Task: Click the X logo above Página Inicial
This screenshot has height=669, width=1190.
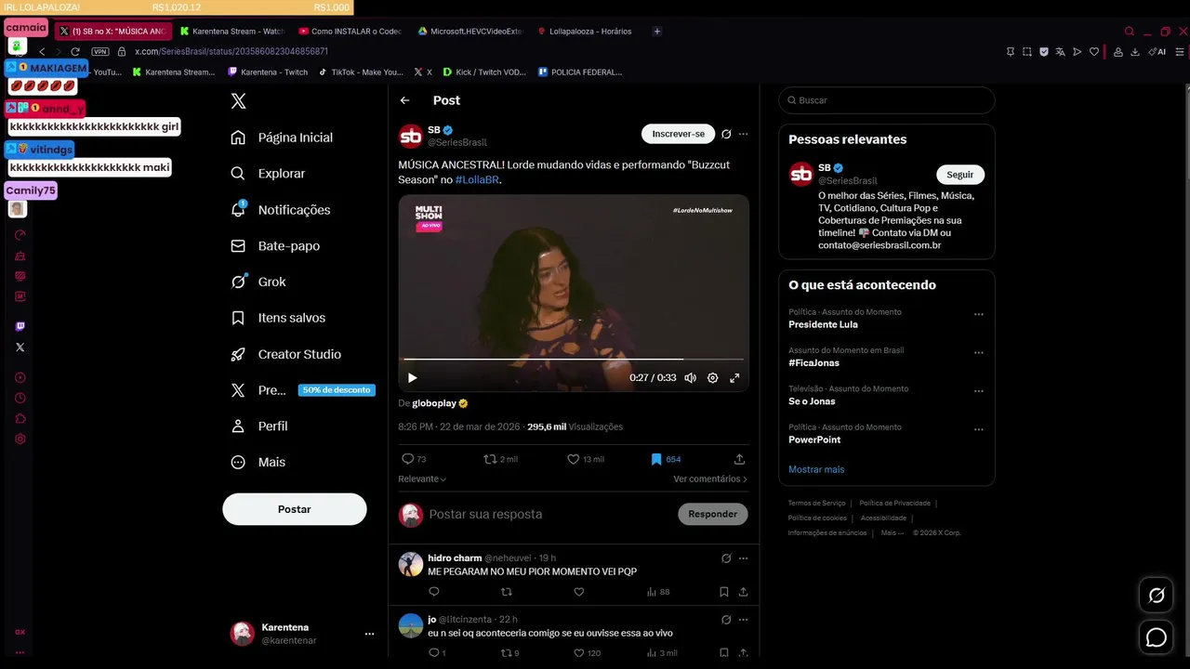Action: pos(238,101)
